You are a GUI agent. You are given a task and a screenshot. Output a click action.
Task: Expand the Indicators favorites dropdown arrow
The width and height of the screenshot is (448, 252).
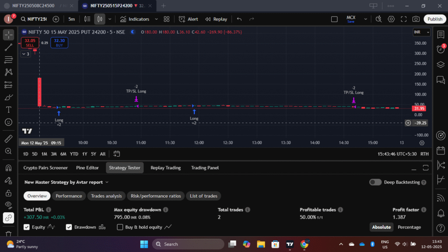point(156,19)
